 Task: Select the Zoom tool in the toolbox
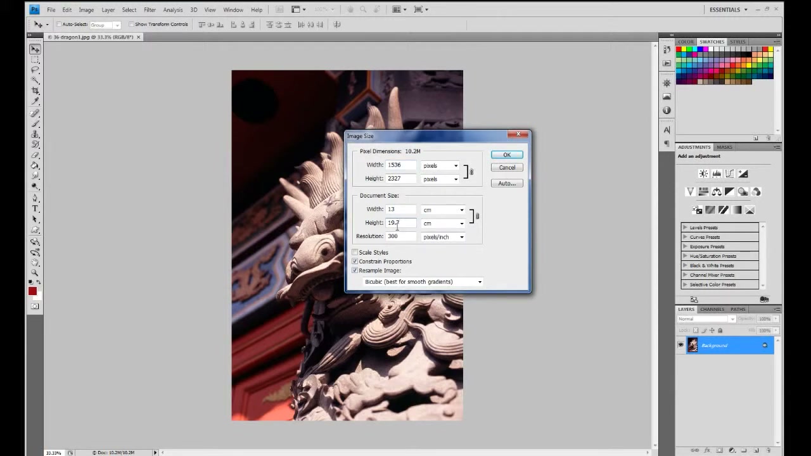click(35, 273)
